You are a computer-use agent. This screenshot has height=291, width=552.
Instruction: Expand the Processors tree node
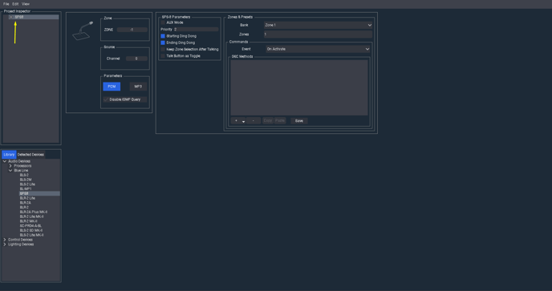[x=10, y=166]
